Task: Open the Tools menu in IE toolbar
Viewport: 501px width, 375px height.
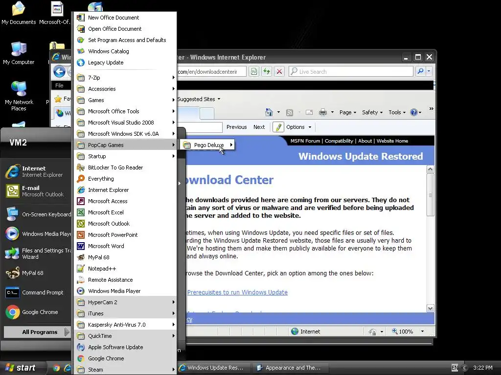Action: pos(397,112)
